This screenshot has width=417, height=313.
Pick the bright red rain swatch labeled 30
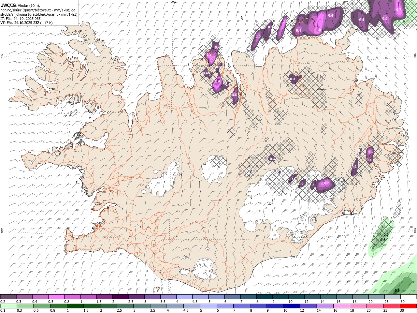coord(409,306)
